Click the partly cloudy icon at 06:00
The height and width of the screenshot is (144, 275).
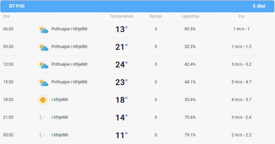(43, 29)
